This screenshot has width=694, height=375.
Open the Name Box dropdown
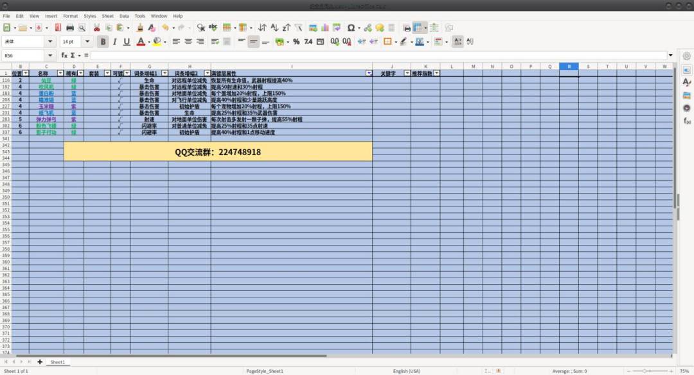(50, 55)
